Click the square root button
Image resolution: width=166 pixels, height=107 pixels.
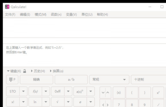58,102
